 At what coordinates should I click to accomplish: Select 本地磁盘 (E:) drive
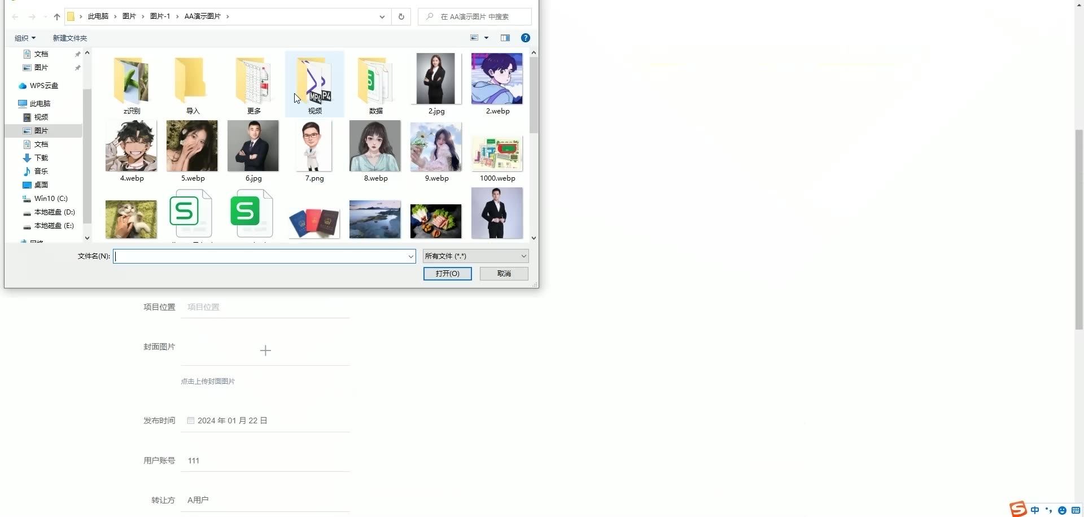coord(54,226)
